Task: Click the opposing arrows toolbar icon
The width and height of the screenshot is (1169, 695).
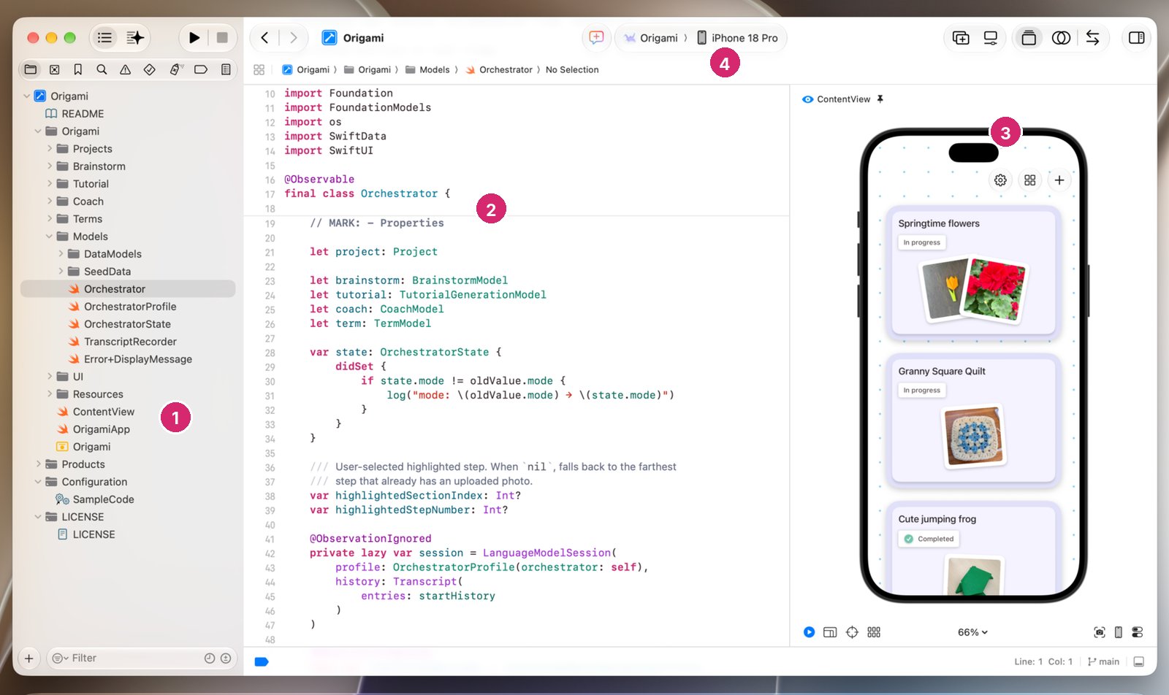Action: click(x=1092, y=37)
